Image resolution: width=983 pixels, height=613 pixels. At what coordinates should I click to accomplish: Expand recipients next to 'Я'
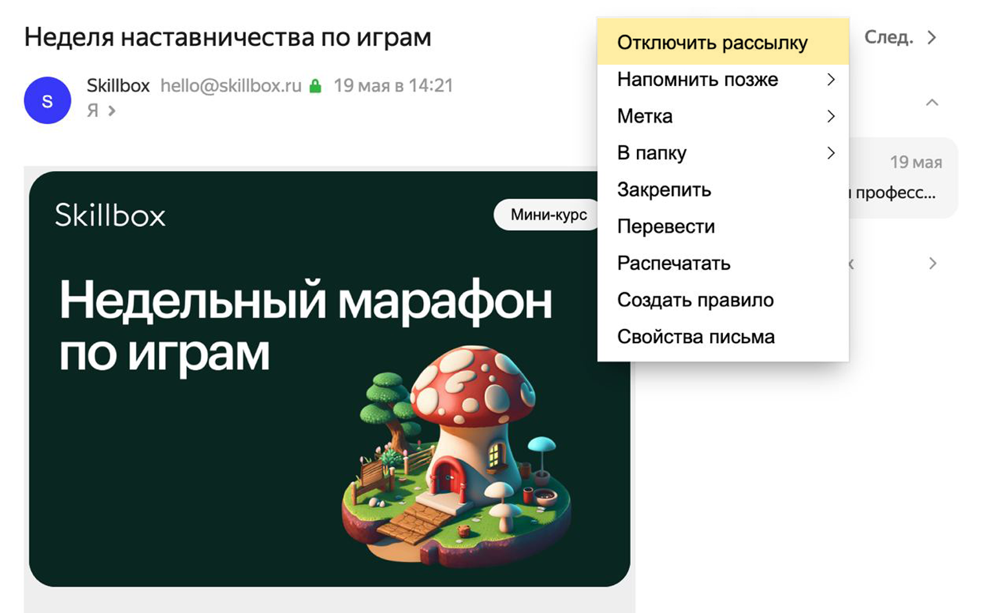[112, 111]
